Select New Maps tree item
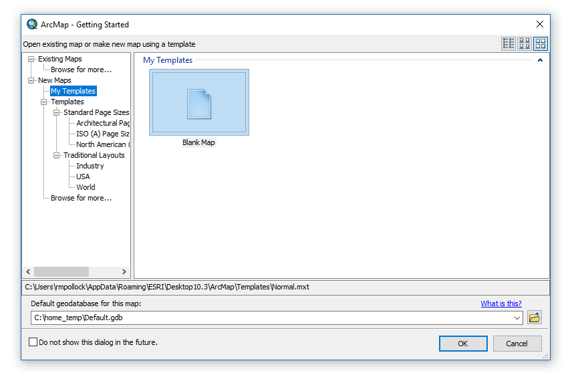The height and width of the screenshot is (373, 574). click(55, 80)
